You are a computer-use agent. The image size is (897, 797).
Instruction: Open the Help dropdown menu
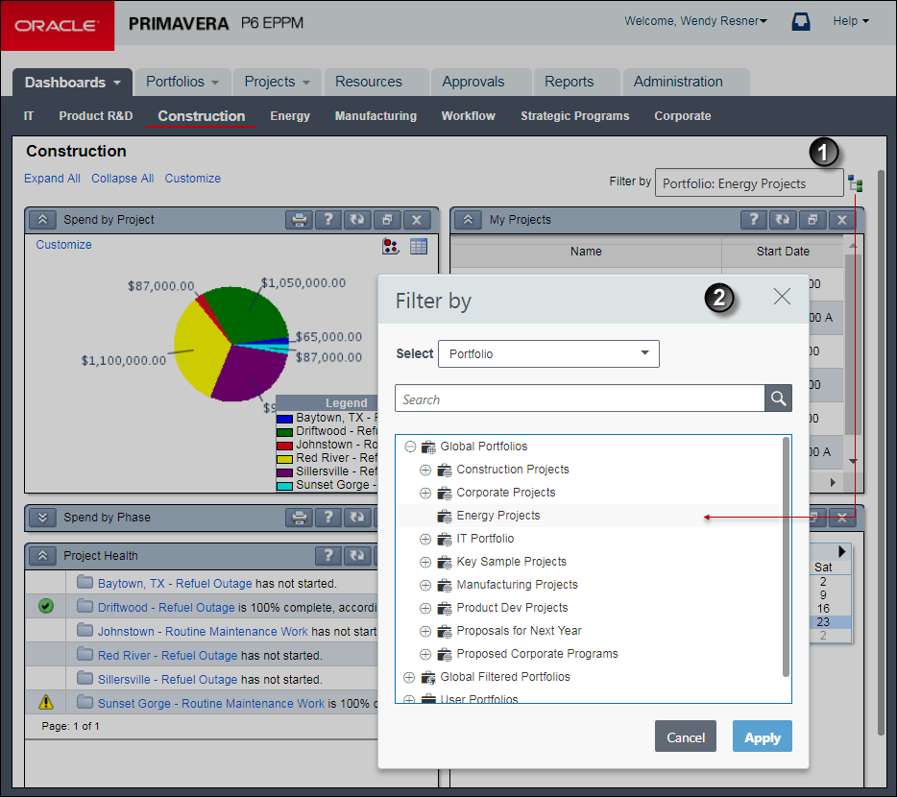point(851,21)
